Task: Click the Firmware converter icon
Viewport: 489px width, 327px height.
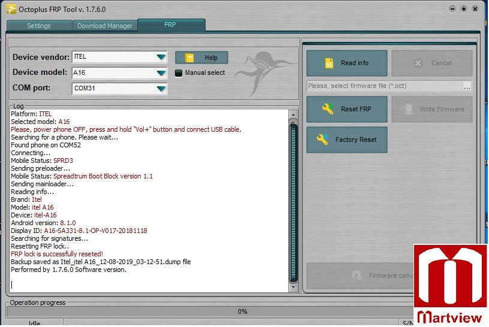Action: 356,275
